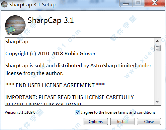This screenshot has width=166, height=130.
Task: Close the setup window with red X
Action: pos(155,3)
